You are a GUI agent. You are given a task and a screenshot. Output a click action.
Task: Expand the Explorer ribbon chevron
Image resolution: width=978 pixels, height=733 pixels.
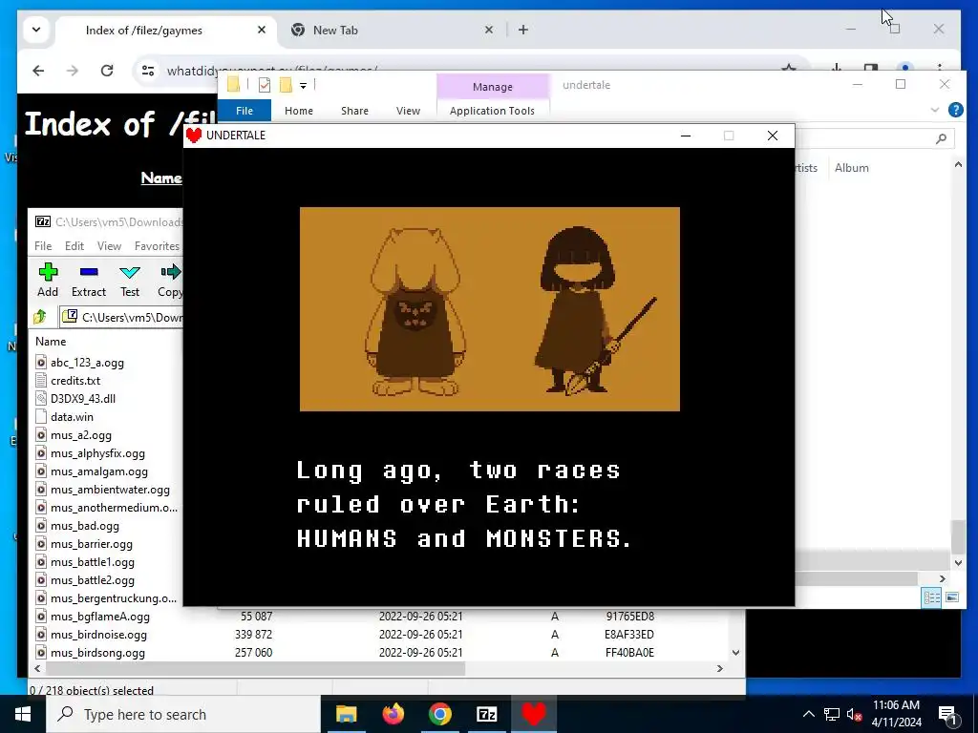pos(934,110)
